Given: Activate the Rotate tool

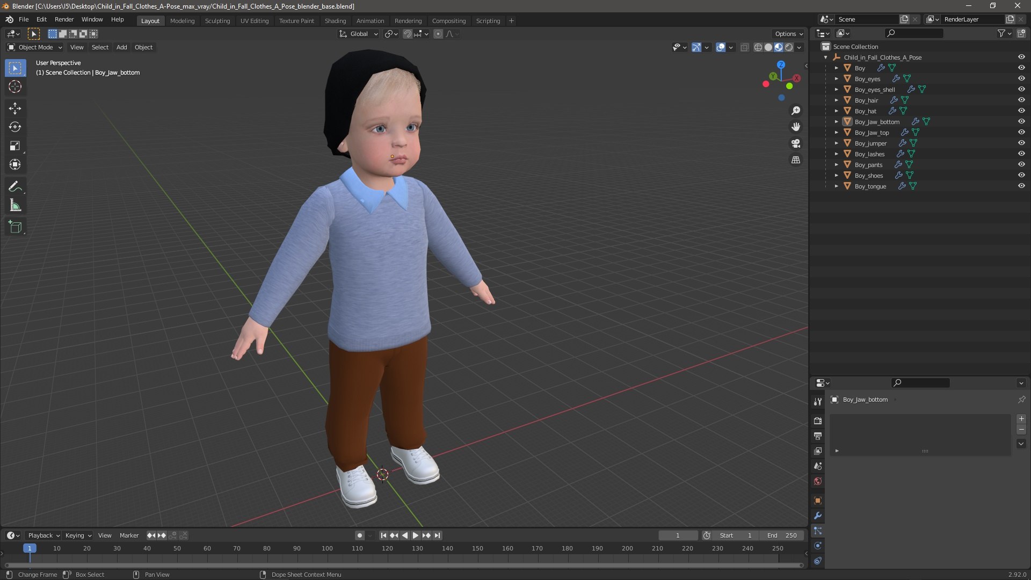Looking at the screenshot, I should click(x=15, y=127).
